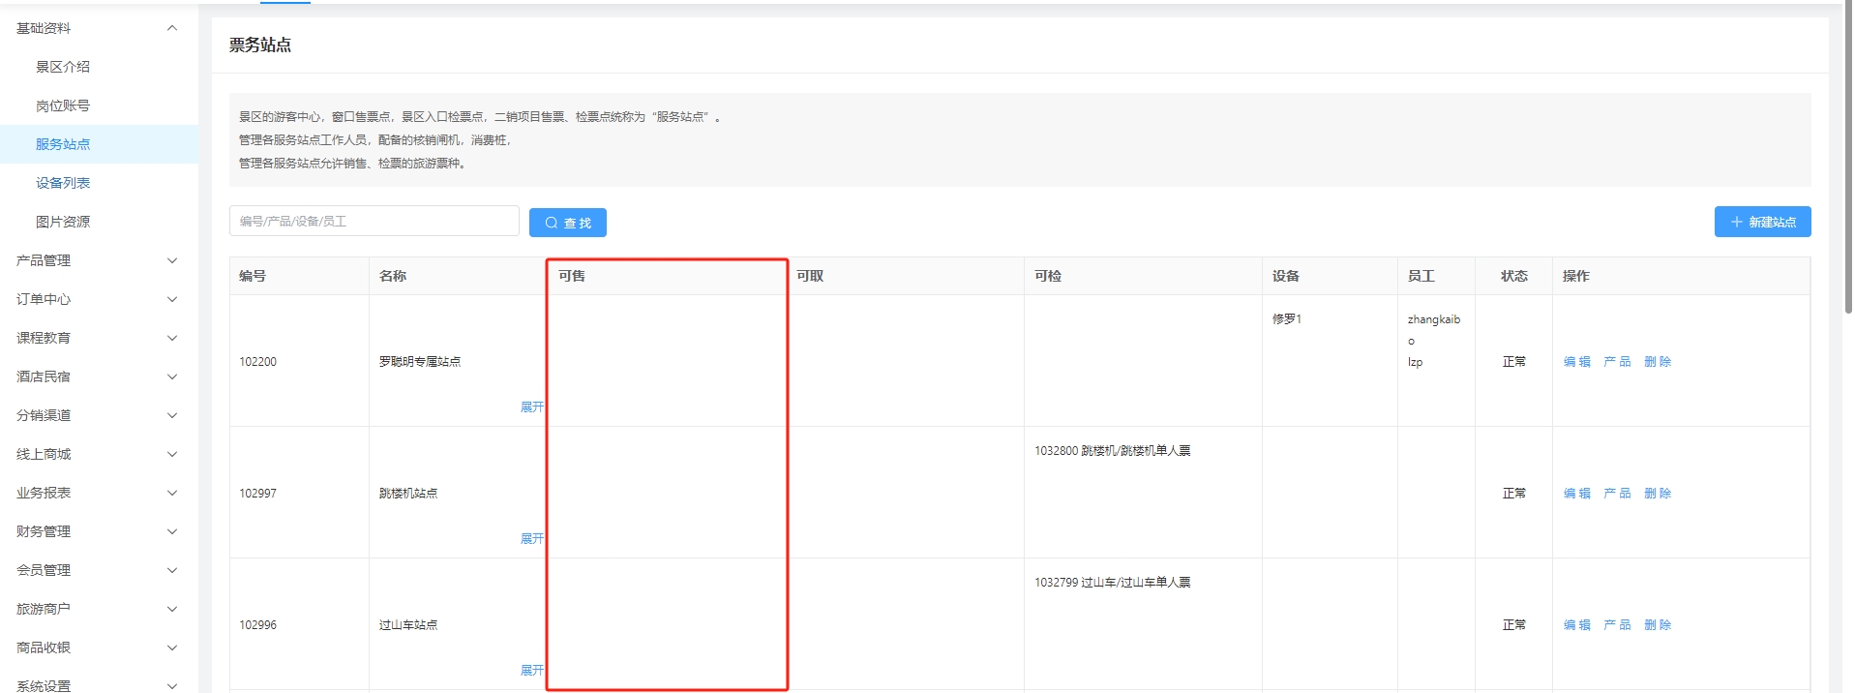Click 展开 in the 跳楼机站点 row
The height and width of the screenshot is (693, 1855).
[531, 539]
